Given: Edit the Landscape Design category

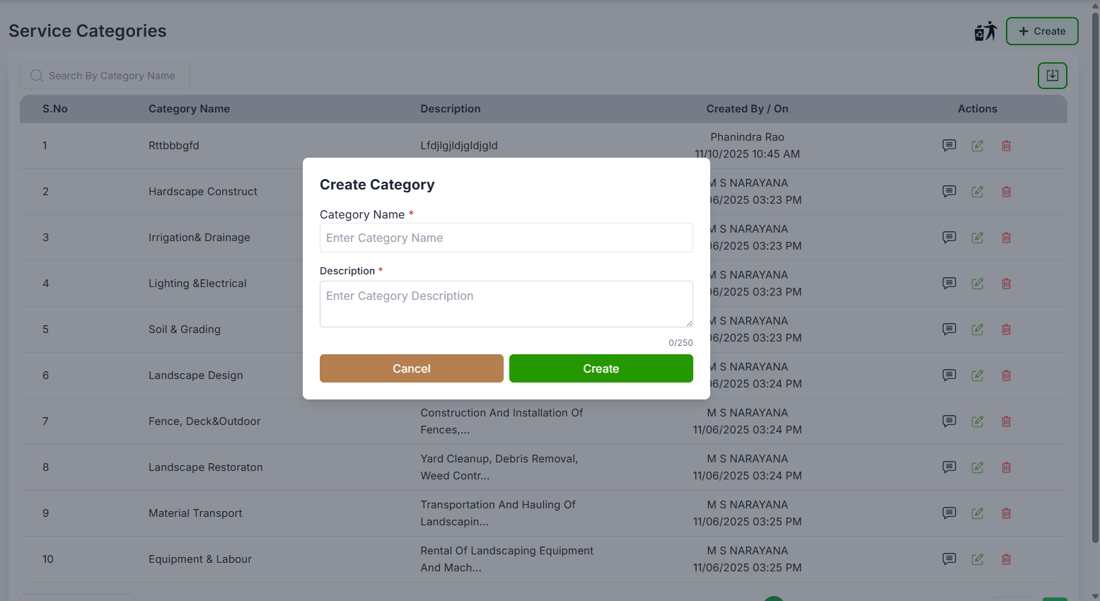Looking at the screenshot, I should (x=978, y=375).
